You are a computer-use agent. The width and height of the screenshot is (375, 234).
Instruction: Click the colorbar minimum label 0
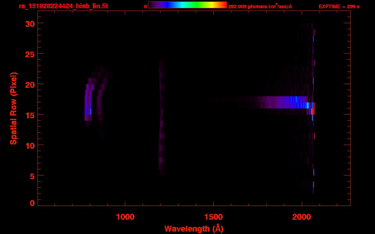click(x=145, y=6)
